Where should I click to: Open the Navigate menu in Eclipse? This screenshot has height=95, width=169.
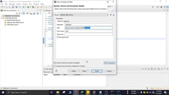(12, 4)
